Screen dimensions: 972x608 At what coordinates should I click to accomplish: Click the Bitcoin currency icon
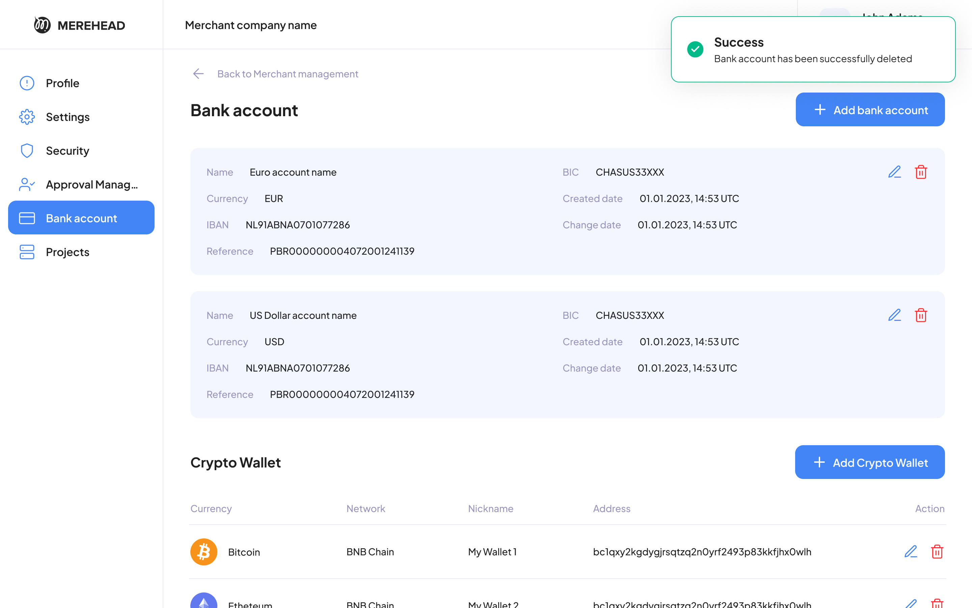[204, 552]
